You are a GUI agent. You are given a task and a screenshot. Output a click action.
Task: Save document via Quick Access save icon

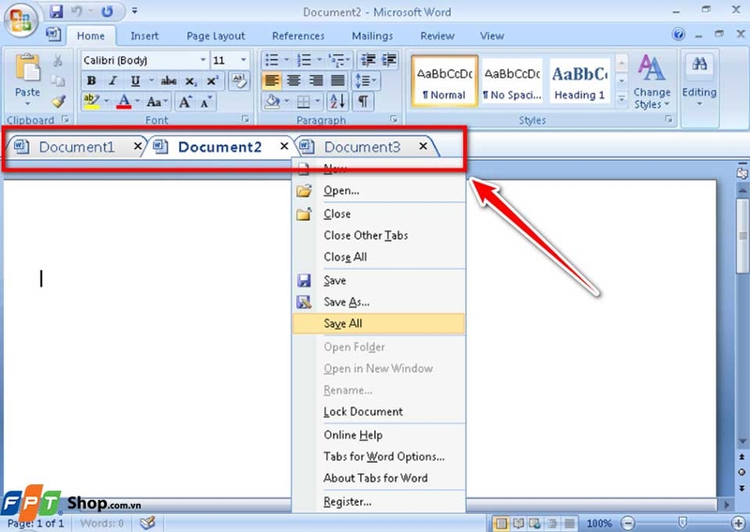56,11
